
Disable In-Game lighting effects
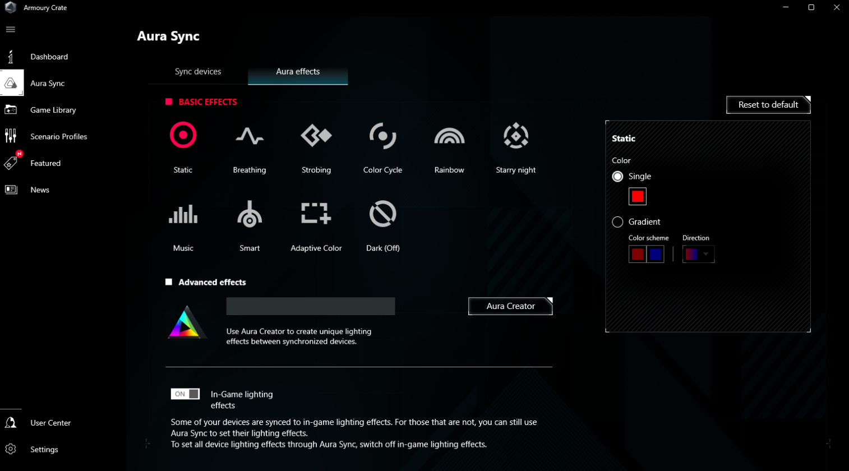coord(185,394)
